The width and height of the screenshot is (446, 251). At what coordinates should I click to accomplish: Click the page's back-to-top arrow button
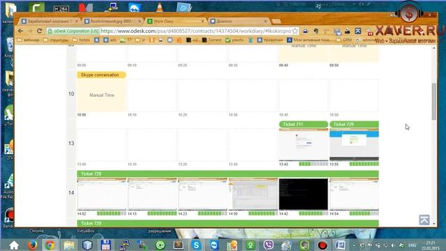(424, 220)
